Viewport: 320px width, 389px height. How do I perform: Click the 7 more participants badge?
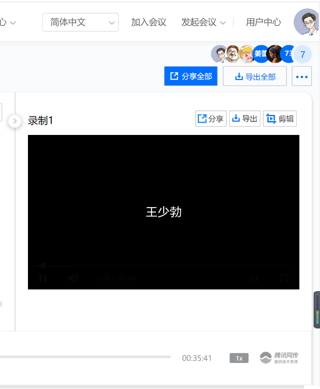pos(302,54)
